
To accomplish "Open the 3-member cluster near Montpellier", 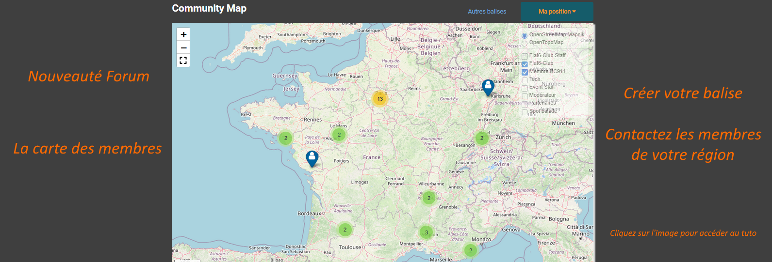I will pos(426,232).
